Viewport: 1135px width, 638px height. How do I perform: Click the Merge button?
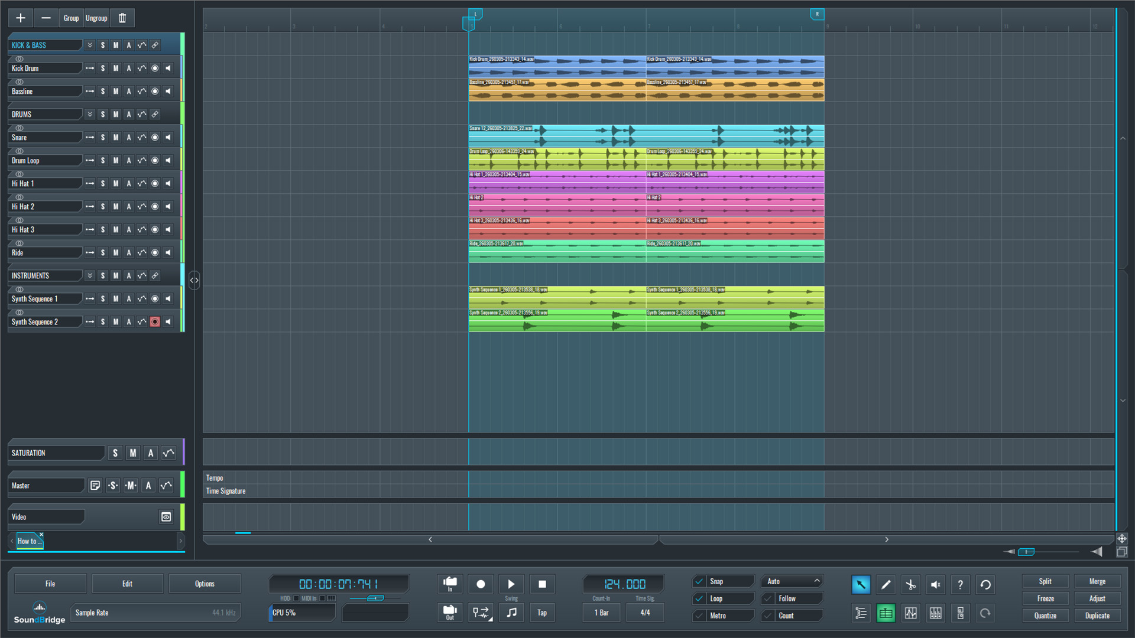click(1097, 581)
